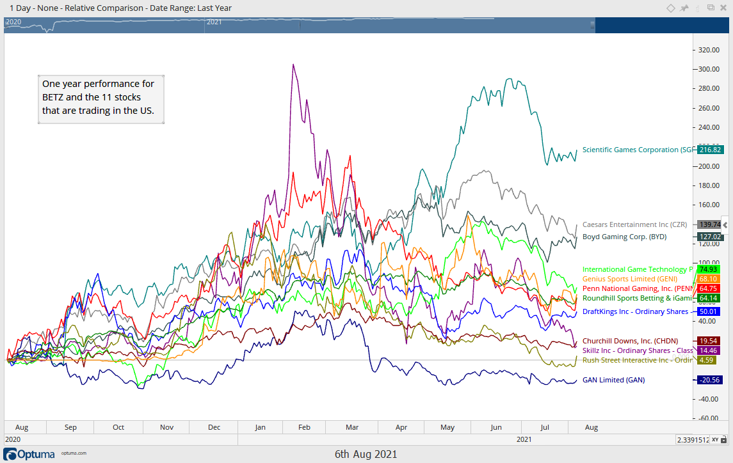Click the Sep month on time axis
Image resolution: width=733 pixels, height=463 pixels.
[x=70, y=427]
